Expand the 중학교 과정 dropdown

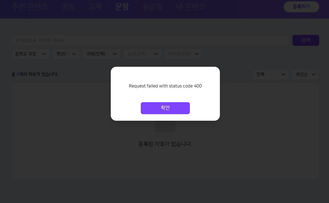[30, 54]
